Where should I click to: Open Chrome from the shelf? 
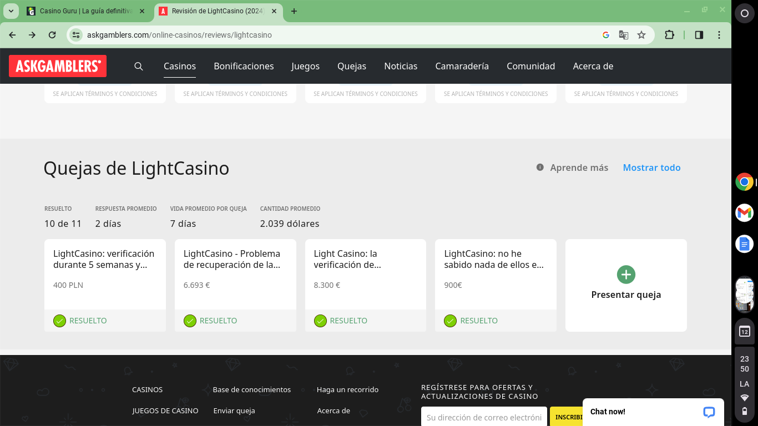[x=744, y=182]
